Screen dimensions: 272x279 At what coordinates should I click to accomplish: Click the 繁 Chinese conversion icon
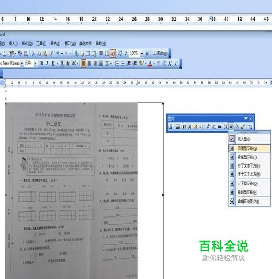pyautogui.click(x=11, y=53)
